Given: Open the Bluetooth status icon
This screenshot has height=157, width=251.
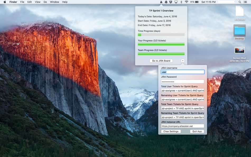Looking at the screenshot, I should click(181, 2).
